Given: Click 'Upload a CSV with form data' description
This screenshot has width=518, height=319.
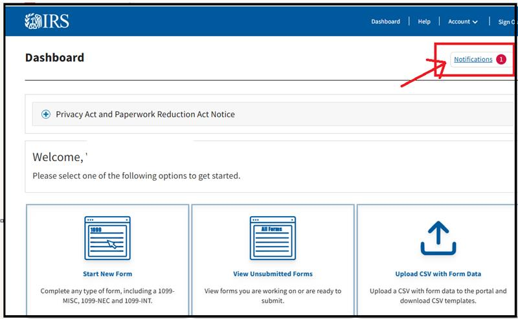Looking at the screenshot, I should click(x=438, y=296).
